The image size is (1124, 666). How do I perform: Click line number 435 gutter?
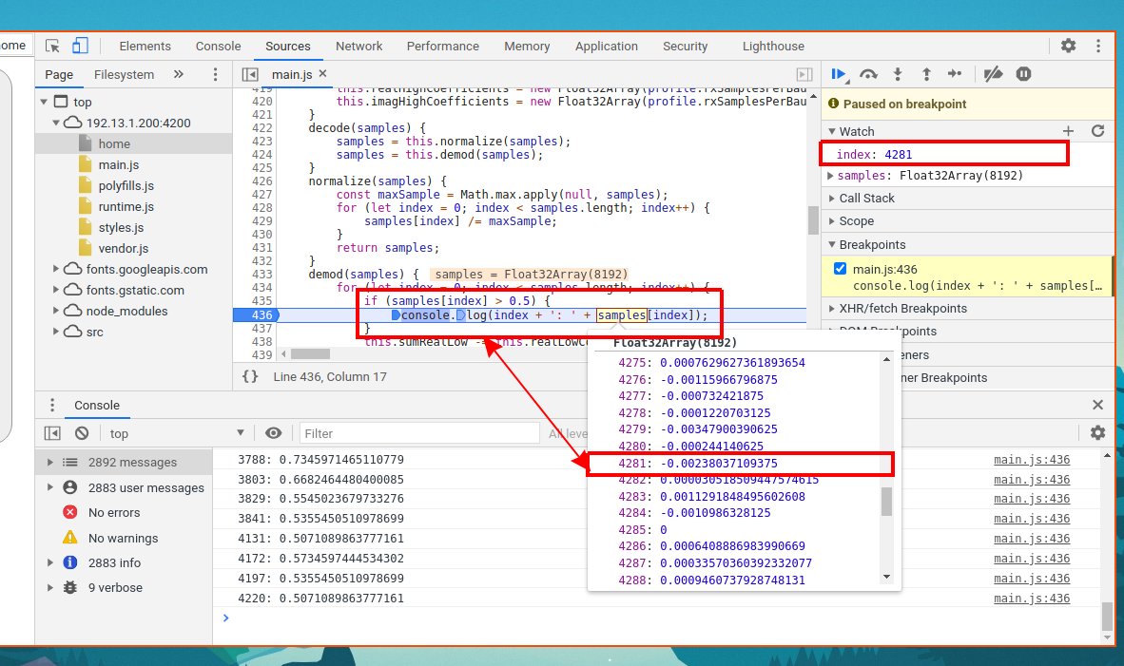click(x=262, y=301)
